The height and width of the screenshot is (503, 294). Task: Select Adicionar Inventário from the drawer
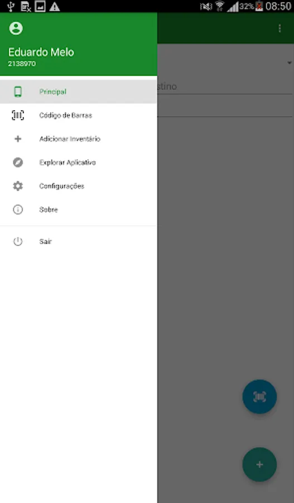79,139
